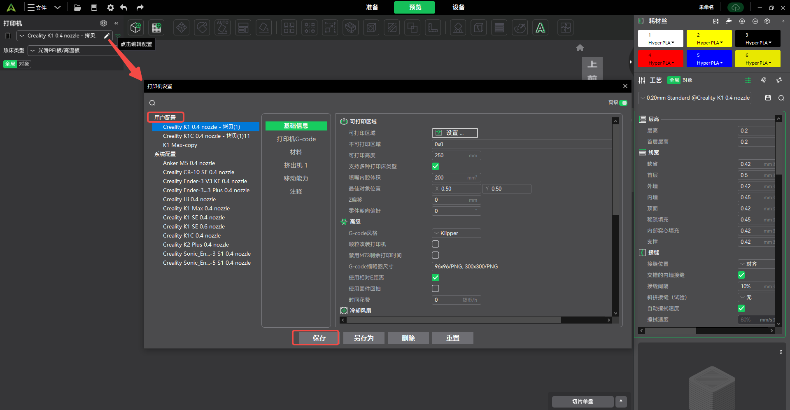Remove a filament with the minus icon
The width and height of the screenshot is (790, 410).
[755, 21]
